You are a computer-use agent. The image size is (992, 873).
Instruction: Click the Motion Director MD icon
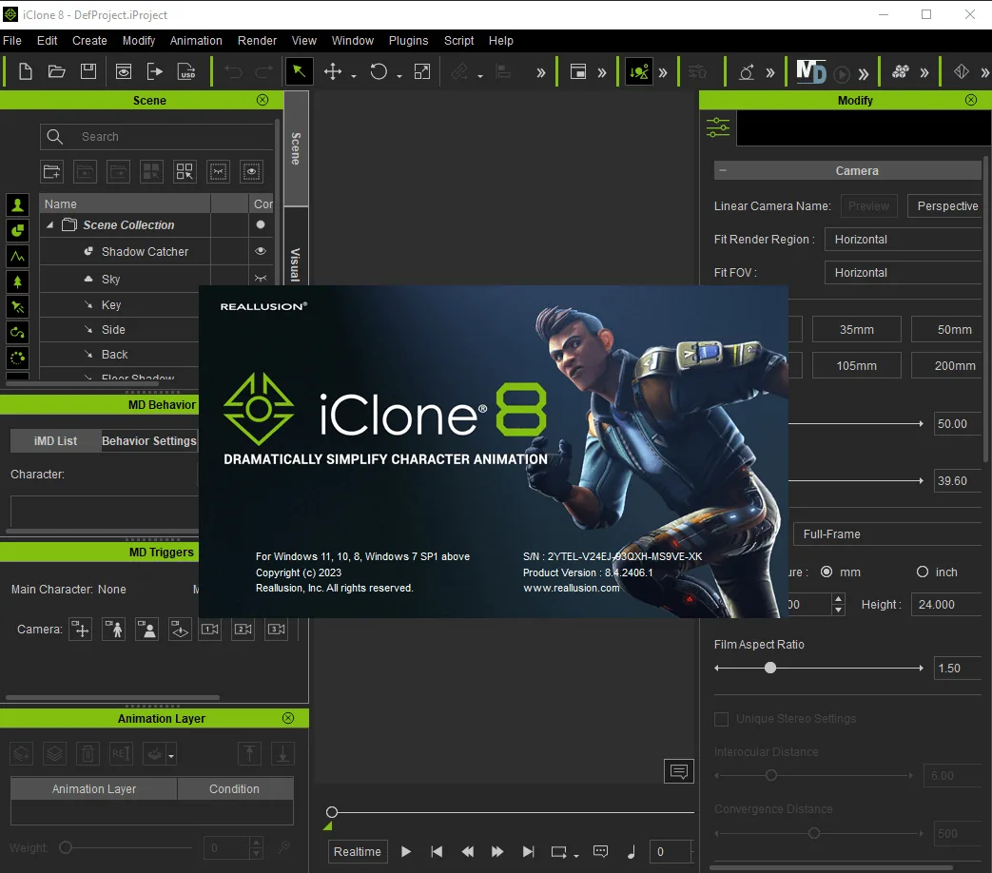point(811,71)
